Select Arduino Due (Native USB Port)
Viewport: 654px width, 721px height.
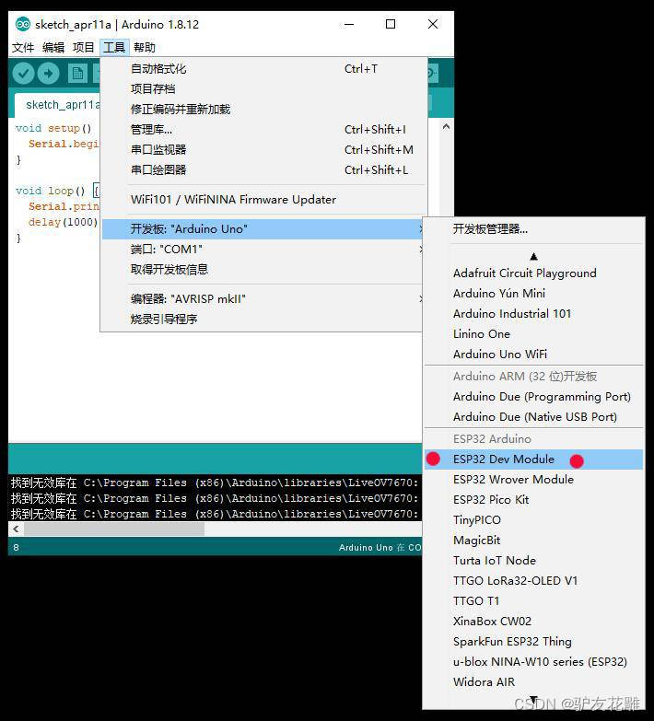(x=533, y=416)
